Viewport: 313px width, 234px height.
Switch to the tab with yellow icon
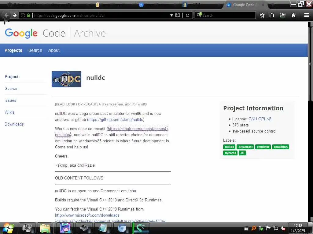coord(98,5)
